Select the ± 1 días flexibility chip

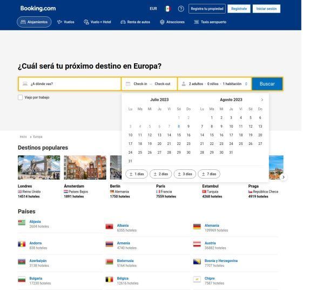[x=137, y=174]
